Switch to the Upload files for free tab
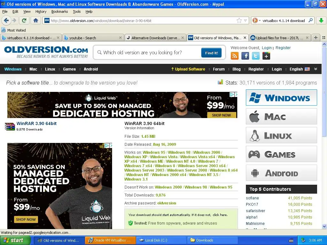This screenshot has height=245, width=327. 280,38
